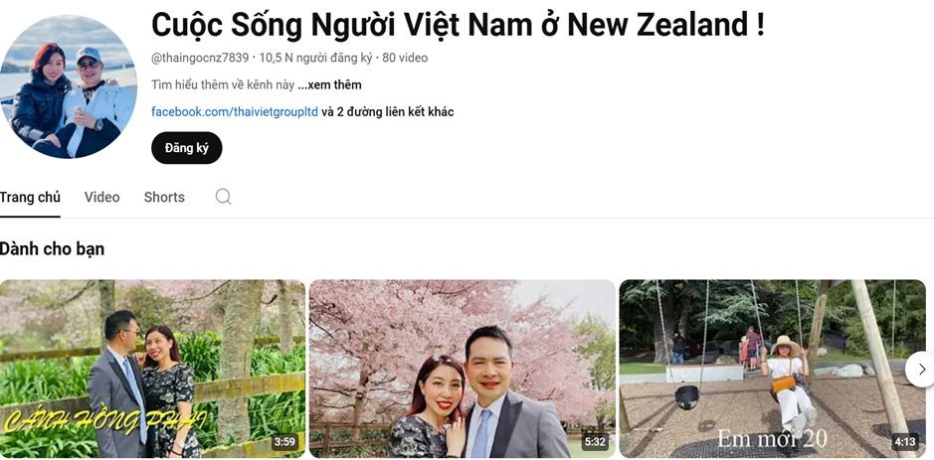Screen dimensions: 934x460
Task: Click the 5:32 duration badge
Action: (x=595, y=442)
